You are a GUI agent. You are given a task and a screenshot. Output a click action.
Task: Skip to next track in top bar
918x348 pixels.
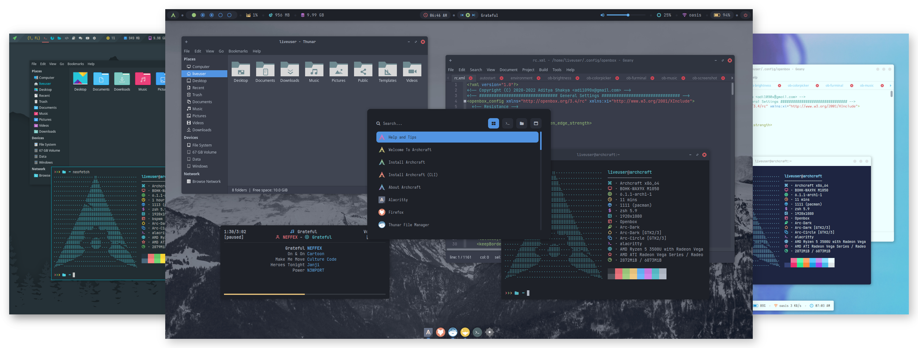(474, 15)
